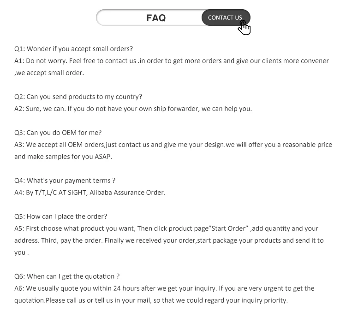Select answer A4 mentioning Alibaba Assurance Order
Viewport: 346px width, 316px height.
pos(90,193)
